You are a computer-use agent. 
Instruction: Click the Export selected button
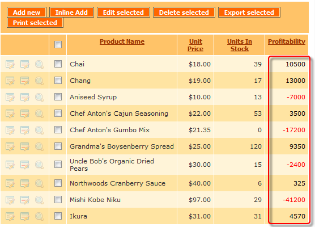point(249,12)
